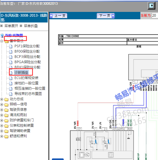158x160 pixels.
Task: Select the 舒适和便利 folder label
Action: pos(18,136)
